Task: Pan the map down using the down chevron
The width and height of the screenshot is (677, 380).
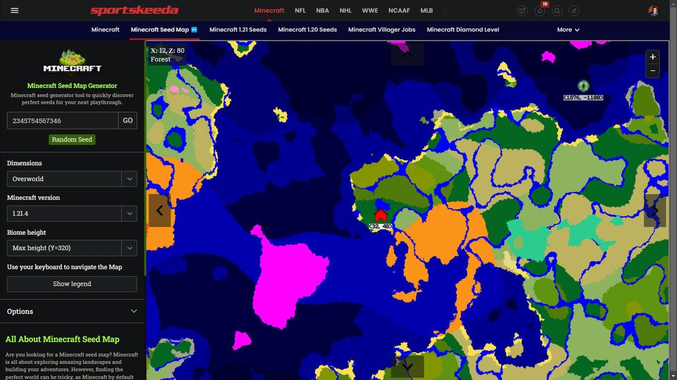Action: pos(407,366)
